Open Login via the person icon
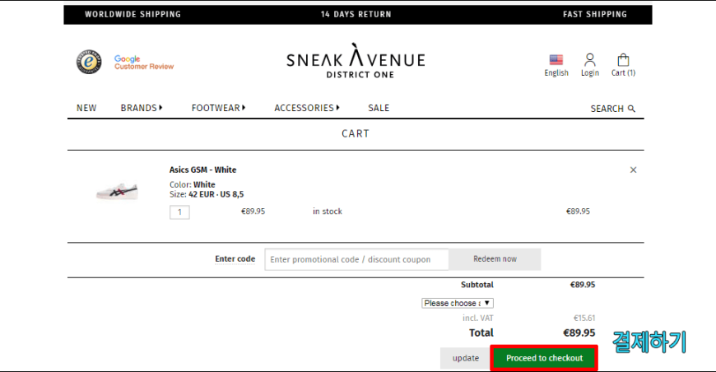 (x=589, y=60)
